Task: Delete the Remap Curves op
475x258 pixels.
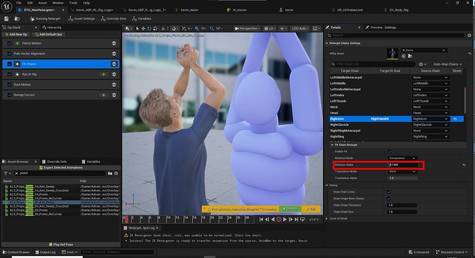Action: click(114, 95)
